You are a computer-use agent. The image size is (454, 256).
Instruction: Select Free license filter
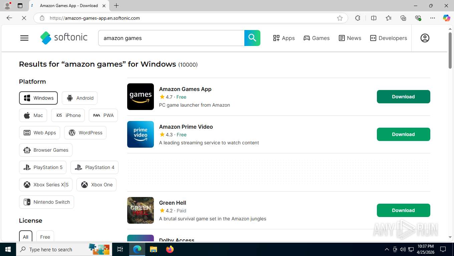(45, 237)
